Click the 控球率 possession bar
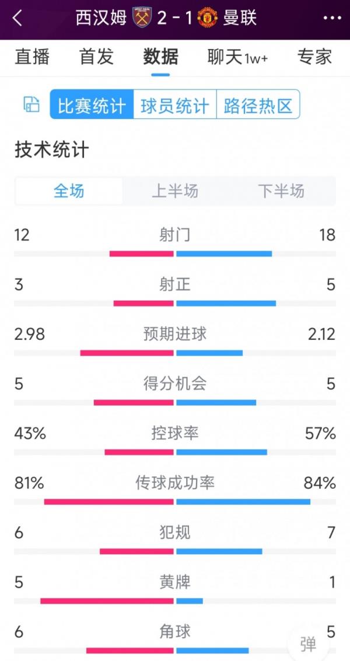Viewport: 350px width, 661px height. [x=175, y=451]
